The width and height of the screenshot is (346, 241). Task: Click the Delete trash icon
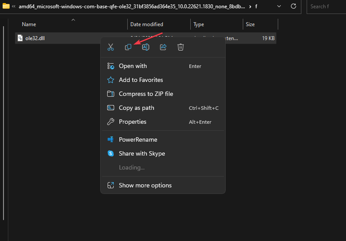pyautogui.click(x=181, y=47)
